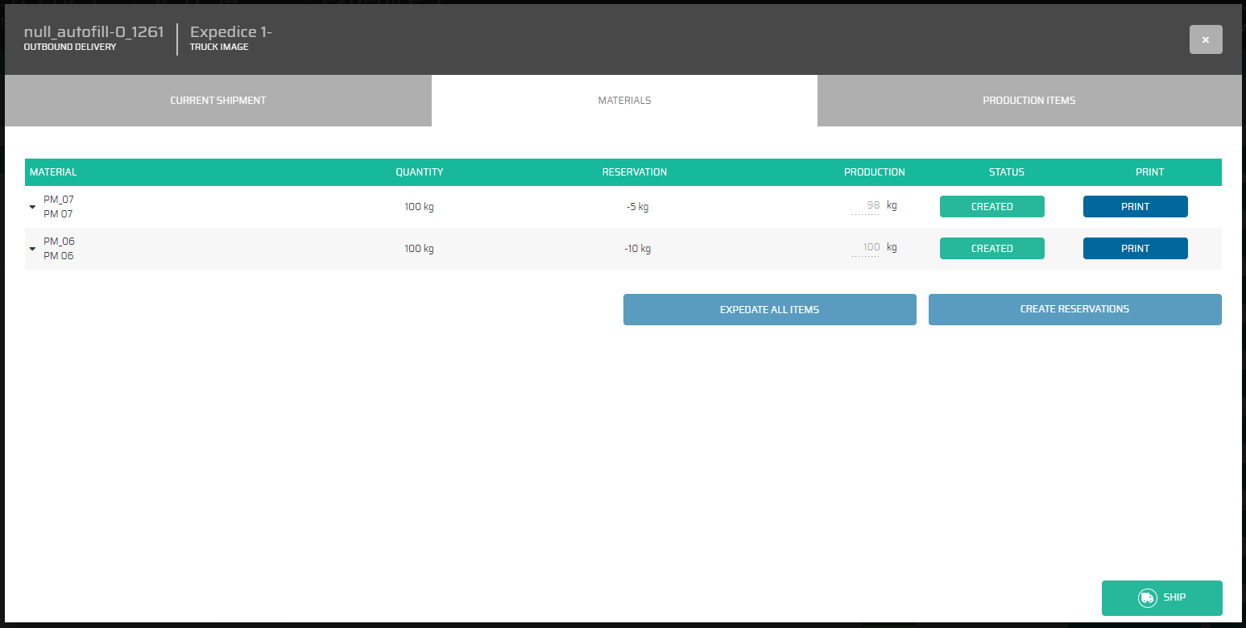This screenshot has height=628, width=1246.
Task: Switch to the Current Shipment tab
Action: click(217, 101)
